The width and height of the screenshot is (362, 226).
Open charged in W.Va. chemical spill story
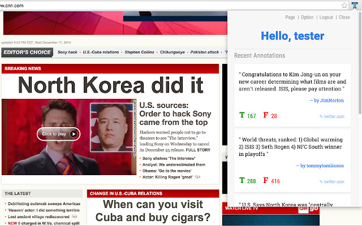click(44, 223)
